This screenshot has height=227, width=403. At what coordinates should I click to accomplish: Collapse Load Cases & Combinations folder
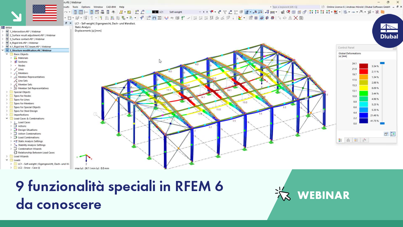(x=7, y=119)
